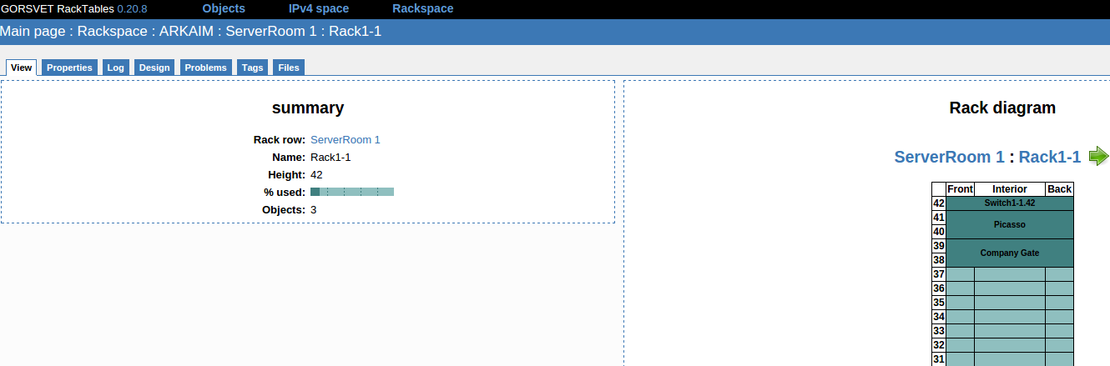Open the Objects menu

click(x=224, y=8)
